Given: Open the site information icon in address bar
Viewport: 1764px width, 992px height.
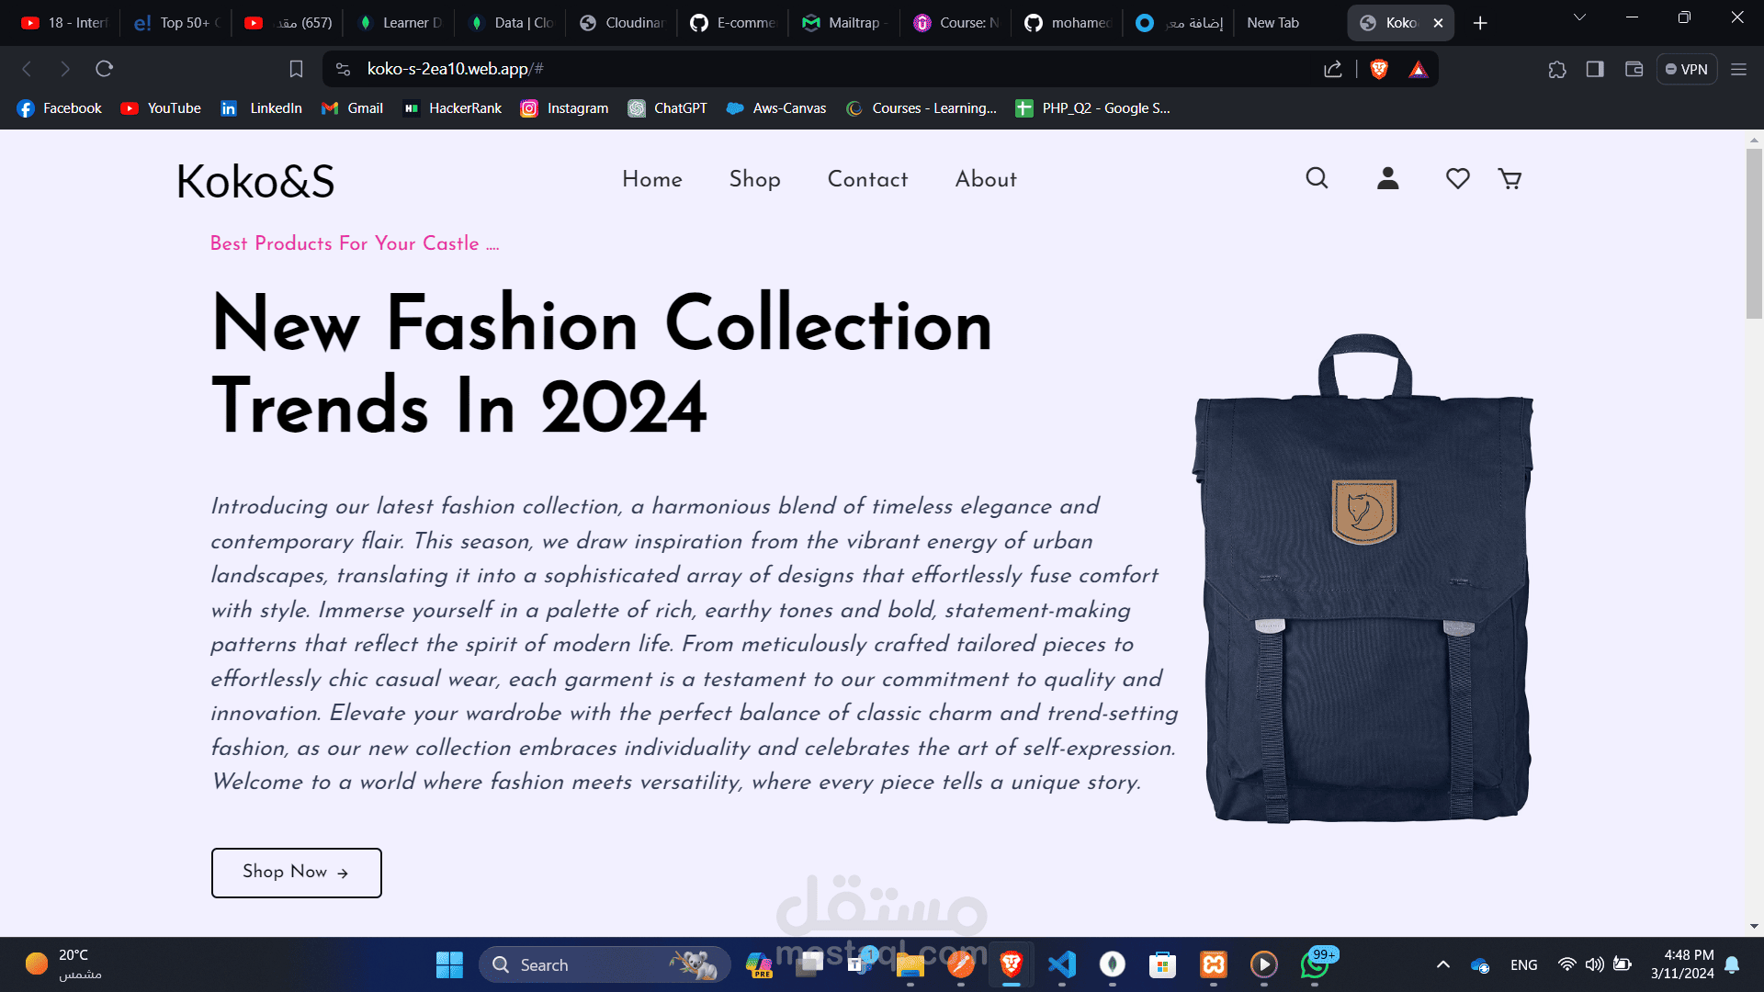Looking at the screenshot, I should click(344, 69).
